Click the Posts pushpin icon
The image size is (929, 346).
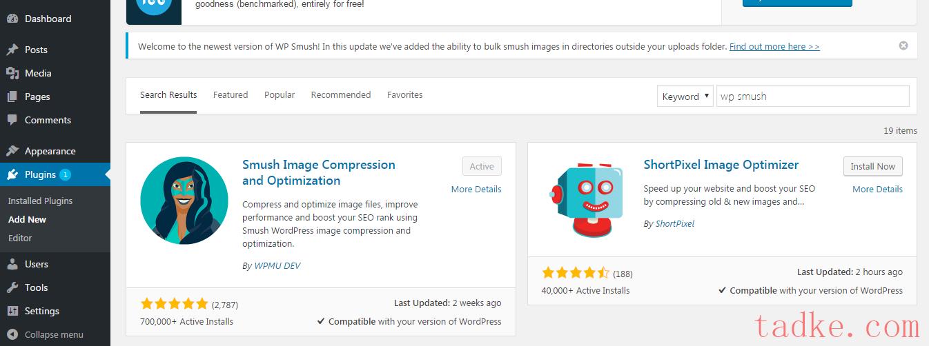pyautogui.click(x=12, y=50)
